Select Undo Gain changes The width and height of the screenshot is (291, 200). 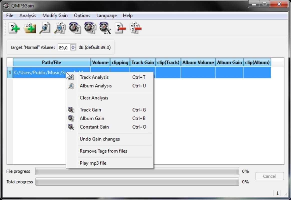point(110,139)
